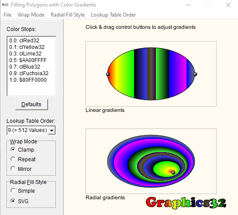Click the 0.1: clYellow32 color stop line
The width and height of the screenshot is (238, 215).
click(x=31, y=47)
